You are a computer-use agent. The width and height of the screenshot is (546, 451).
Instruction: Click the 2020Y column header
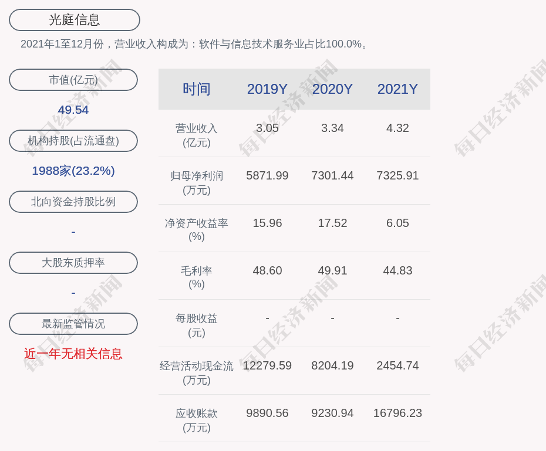[x=332, y=89]
